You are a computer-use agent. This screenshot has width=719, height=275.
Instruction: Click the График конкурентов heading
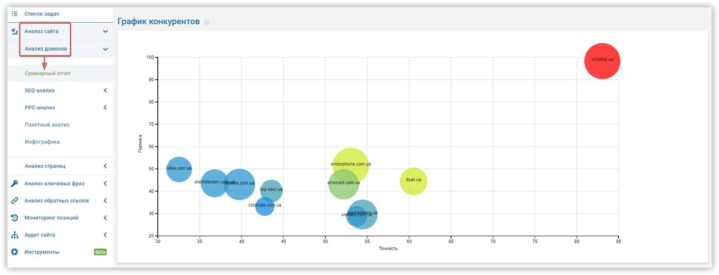(x=159, y=22)
